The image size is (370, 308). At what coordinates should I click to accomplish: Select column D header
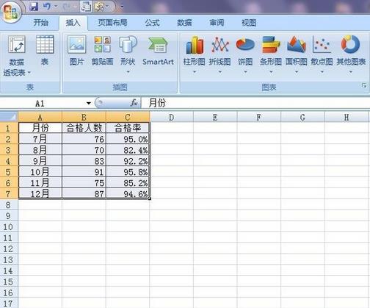[172, 117]
